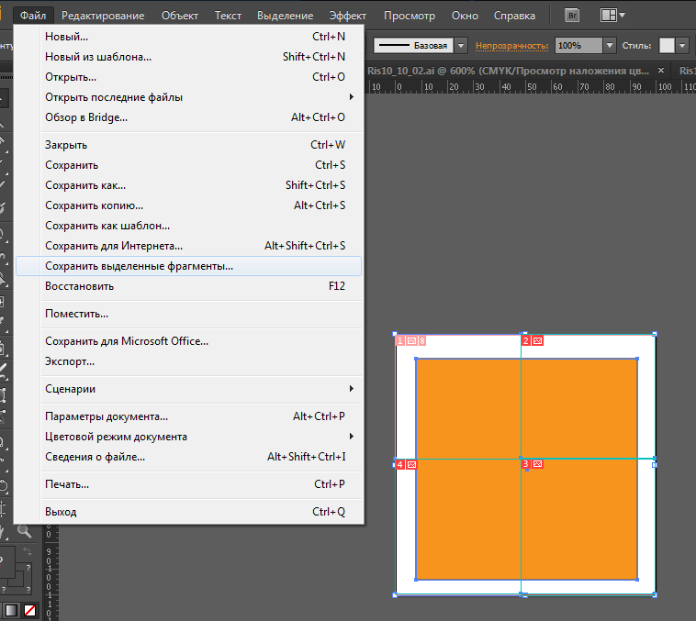Choose Сохранить для Интернета...
The width and height of the screenshot is (696, 621).
[x=188, y=246]
